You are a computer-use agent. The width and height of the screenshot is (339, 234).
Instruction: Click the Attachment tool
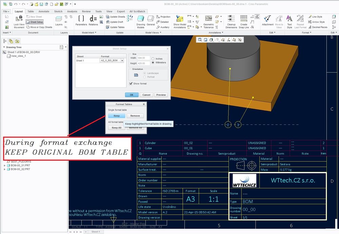(268, 21)
